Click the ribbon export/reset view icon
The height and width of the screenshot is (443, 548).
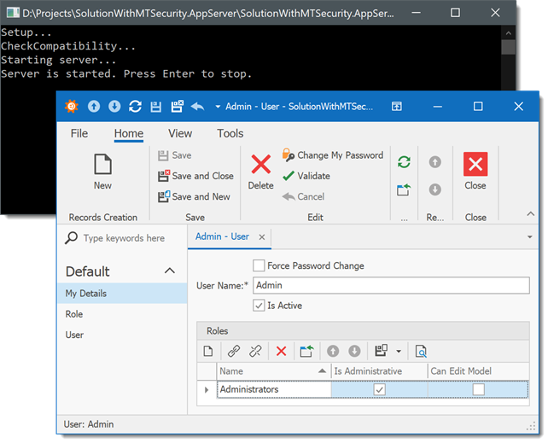tap(404, 189)
